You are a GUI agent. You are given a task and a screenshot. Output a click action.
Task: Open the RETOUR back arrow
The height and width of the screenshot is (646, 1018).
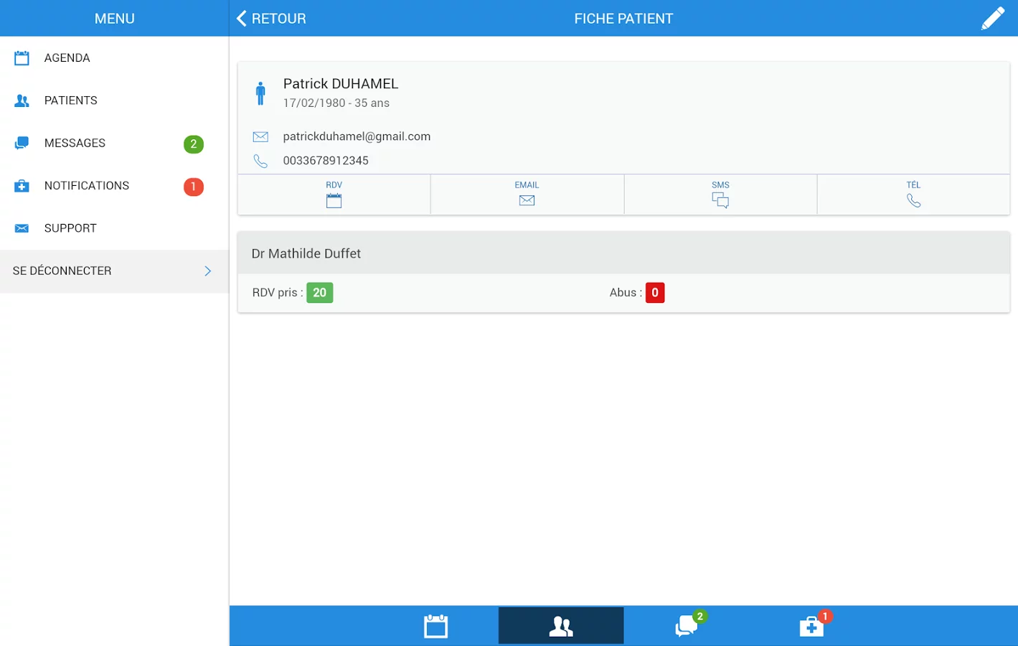(241, 18)
